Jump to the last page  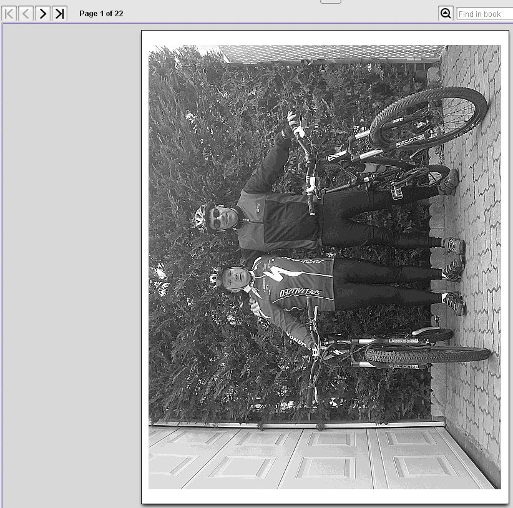pos(59,13)
